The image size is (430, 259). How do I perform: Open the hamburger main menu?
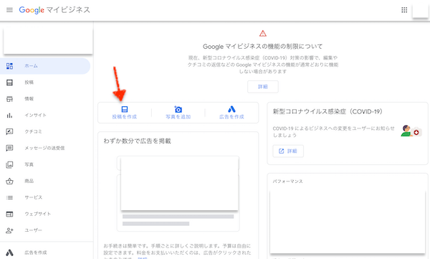coord(9,10)
